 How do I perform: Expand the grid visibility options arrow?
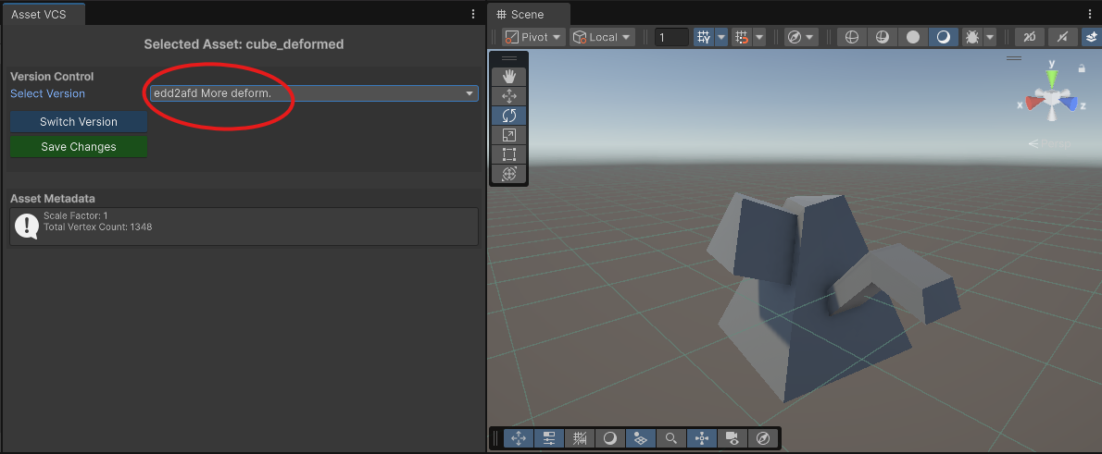tap(721, 37)
